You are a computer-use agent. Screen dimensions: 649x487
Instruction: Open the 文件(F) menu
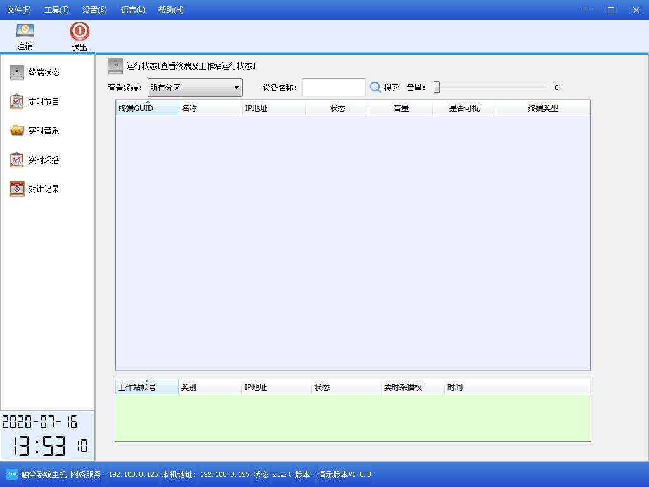19,10
